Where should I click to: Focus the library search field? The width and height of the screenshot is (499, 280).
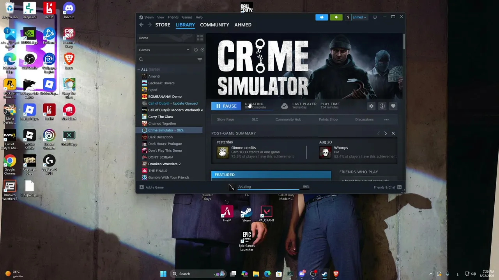point(167,59)
